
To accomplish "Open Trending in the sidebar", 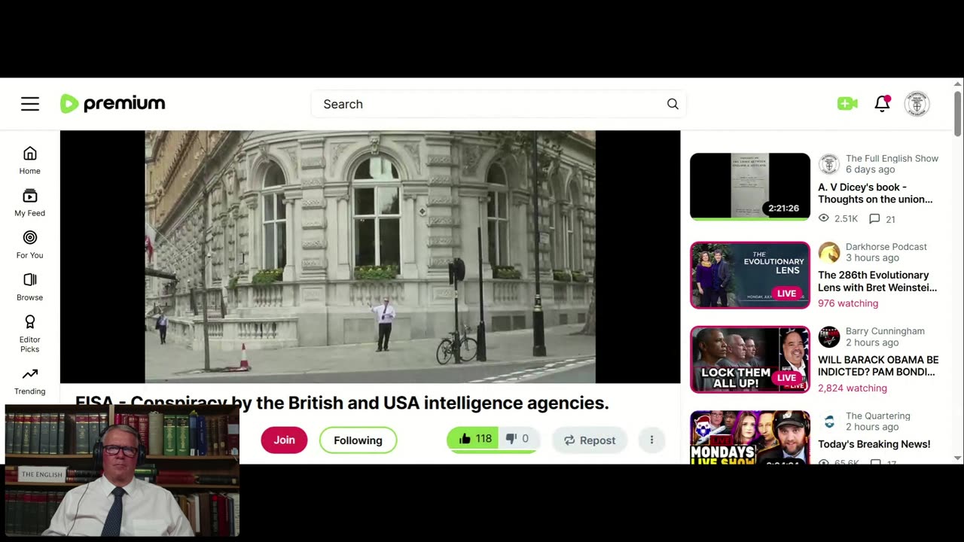I will [30, 381].
